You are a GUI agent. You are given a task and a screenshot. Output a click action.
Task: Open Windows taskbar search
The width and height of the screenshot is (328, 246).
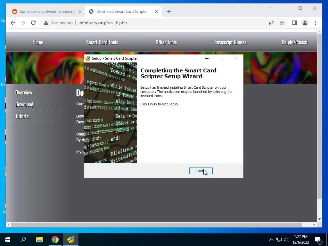pyautogui.click(x=23, y=240)
